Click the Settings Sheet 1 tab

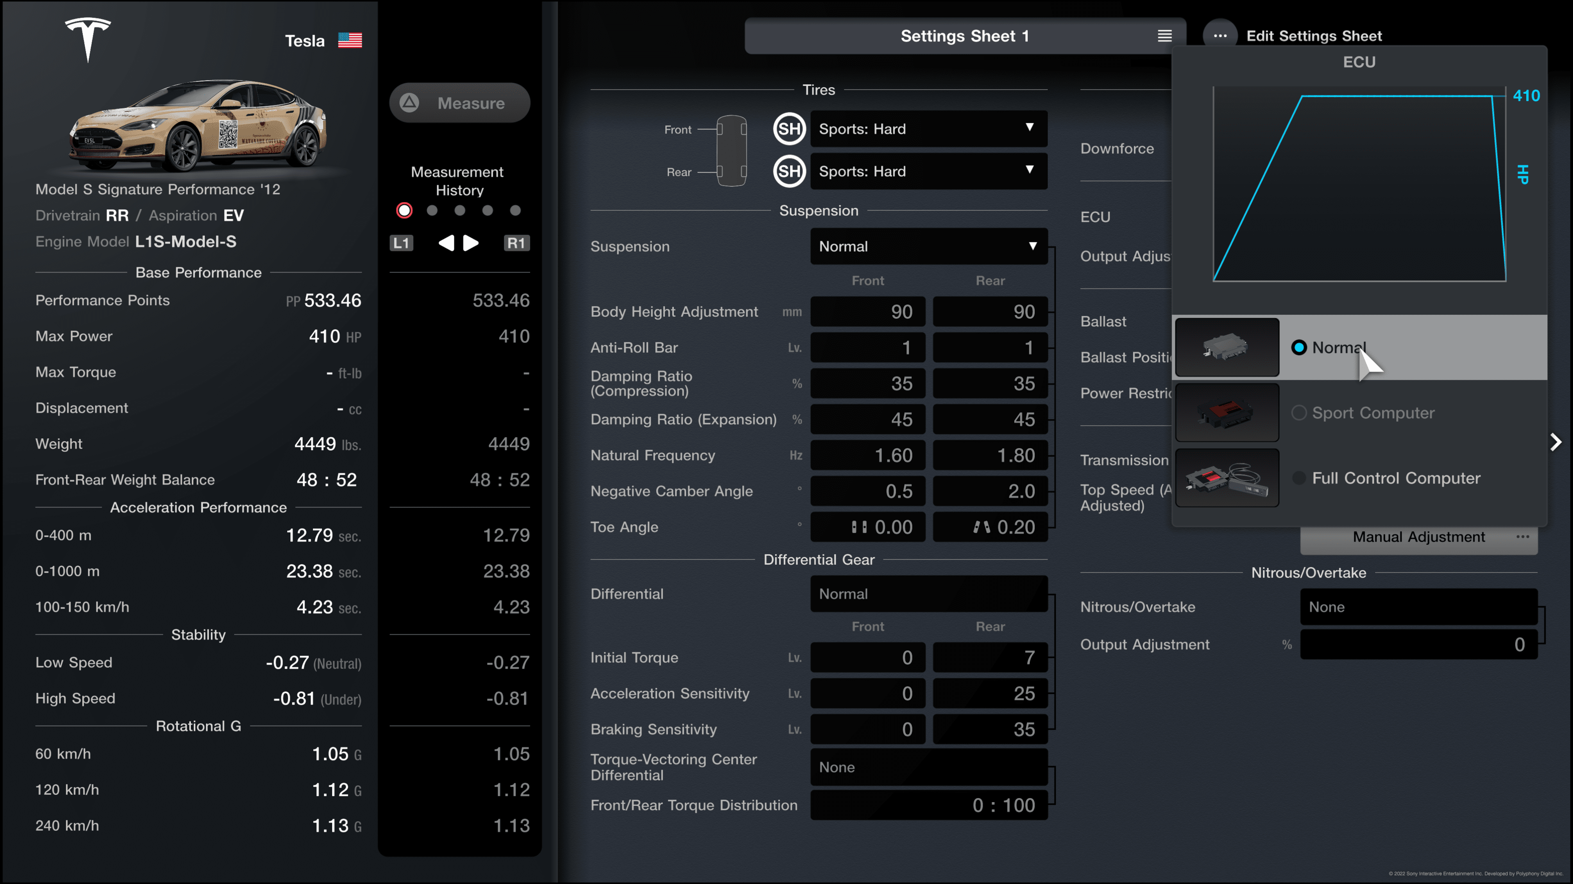963,36
